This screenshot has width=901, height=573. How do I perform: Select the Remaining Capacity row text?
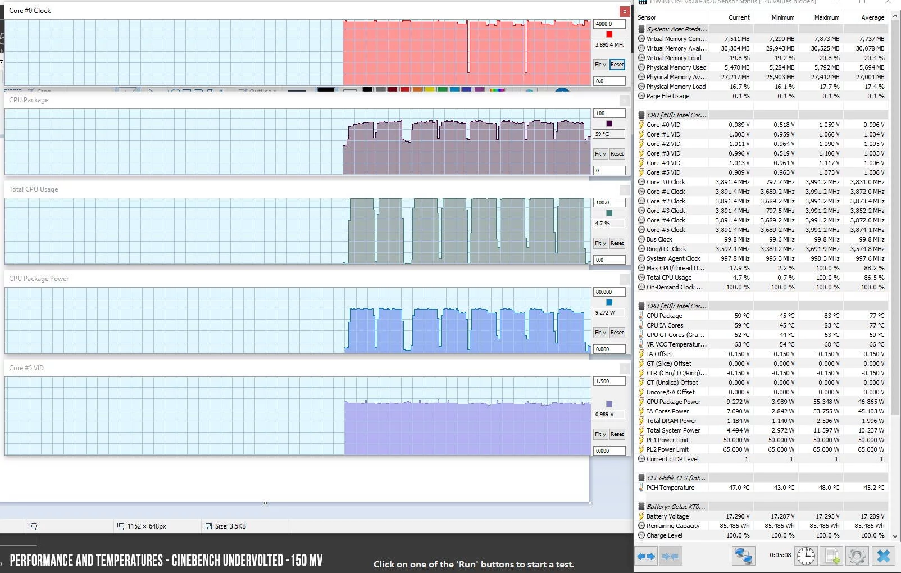click(x=673, y=526)
